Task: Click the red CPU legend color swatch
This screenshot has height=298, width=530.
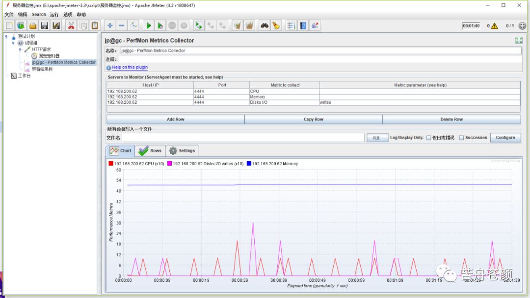Action: point(111,164)
